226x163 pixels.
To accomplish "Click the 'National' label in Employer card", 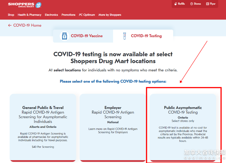I will (x=113, y=122).
